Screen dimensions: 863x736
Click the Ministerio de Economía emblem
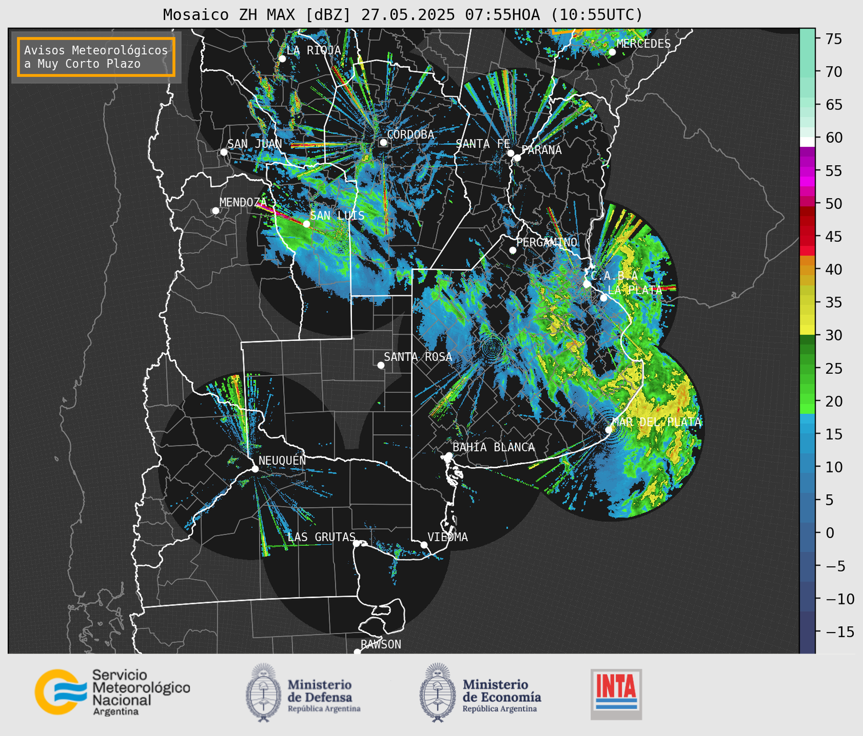pos(437,692)
